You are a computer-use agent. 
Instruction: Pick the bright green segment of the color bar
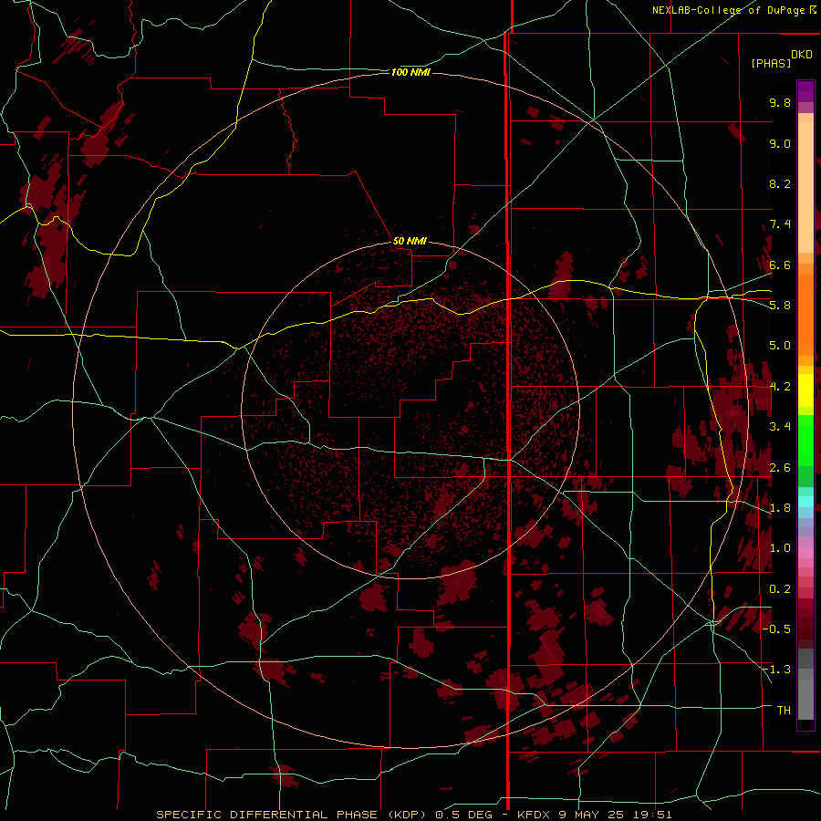[805, 441]
